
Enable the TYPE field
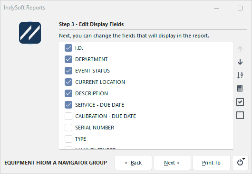[68, 139]
